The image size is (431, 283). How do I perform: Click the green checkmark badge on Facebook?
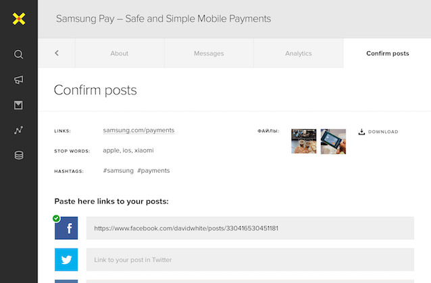point(56,218)
